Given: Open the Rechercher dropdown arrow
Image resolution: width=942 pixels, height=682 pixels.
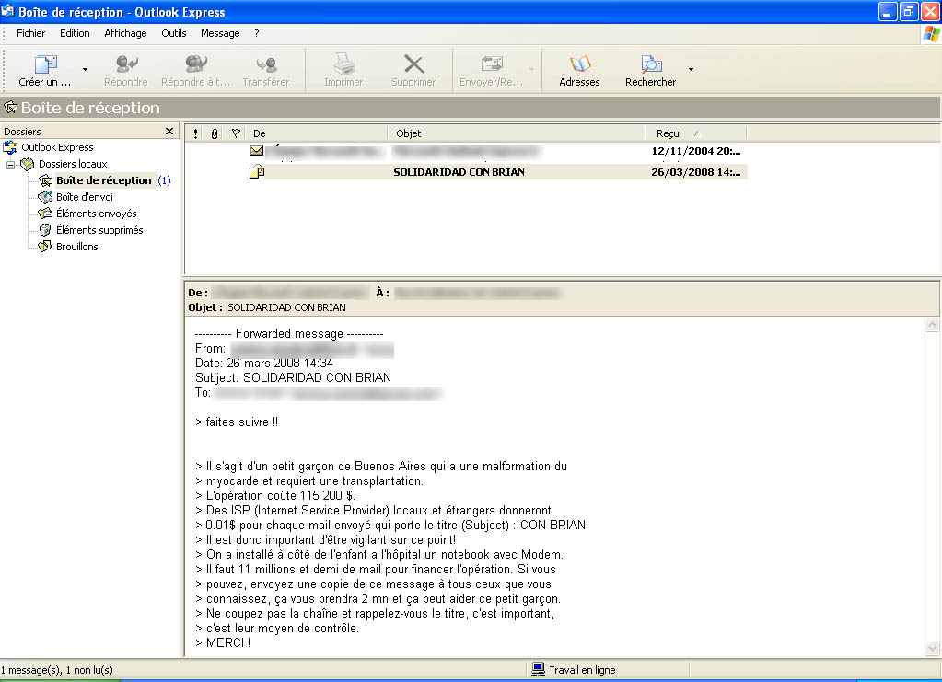Looking at the screenshot, I should tap(691, 70).
